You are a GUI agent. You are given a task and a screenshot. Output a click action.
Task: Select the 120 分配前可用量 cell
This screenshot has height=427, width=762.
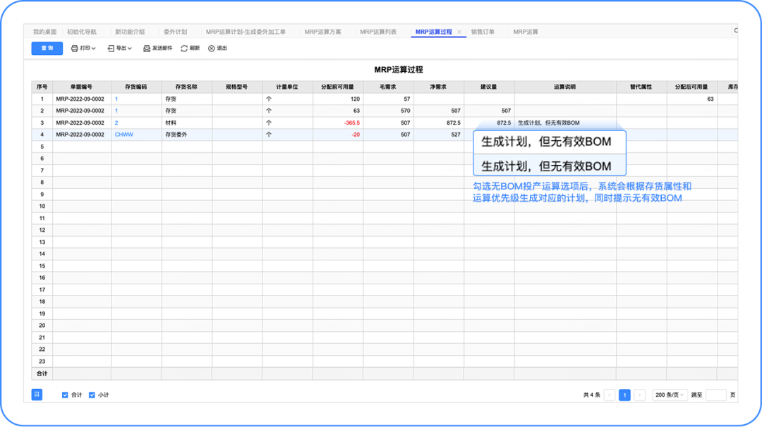[338, 99]
